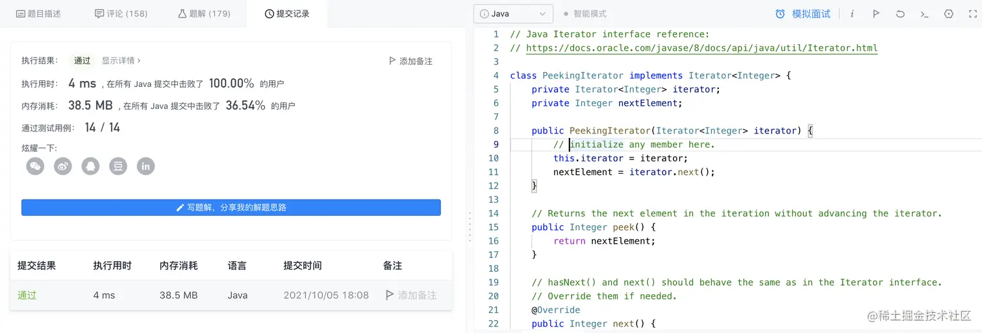Image resolution: width=982 pixels, height=333 pixels.
Task: Open the 通过 submission in table
Action: [27, 295]
